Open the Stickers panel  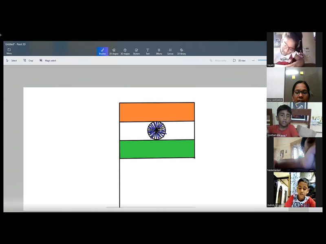pos(136,51)
